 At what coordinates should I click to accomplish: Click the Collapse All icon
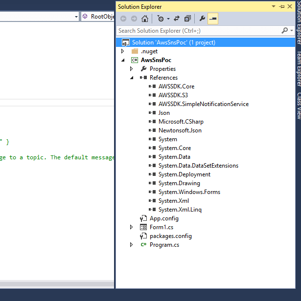coord(187,19)
